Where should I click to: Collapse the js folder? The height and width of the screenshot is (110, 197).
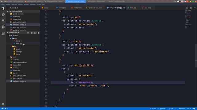(x=23, y=46)
